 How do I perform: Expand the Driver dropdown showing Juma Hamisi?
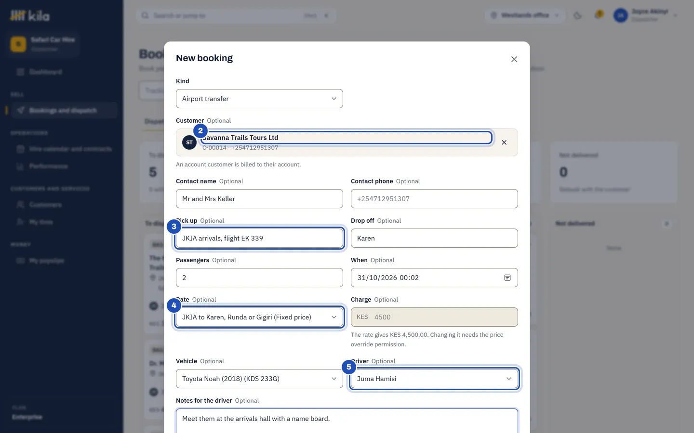[434, 379]
